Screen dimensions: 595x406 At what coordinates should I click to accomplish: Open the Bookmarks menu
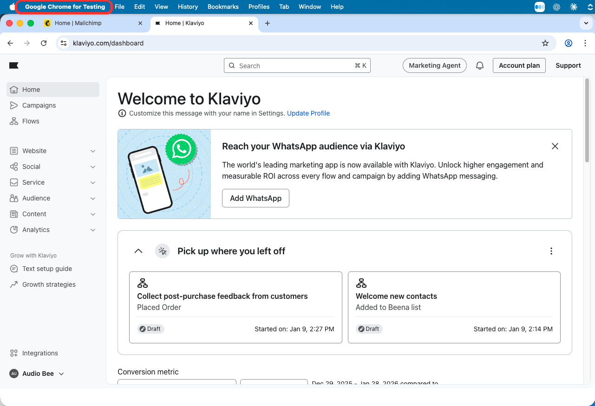223,6
